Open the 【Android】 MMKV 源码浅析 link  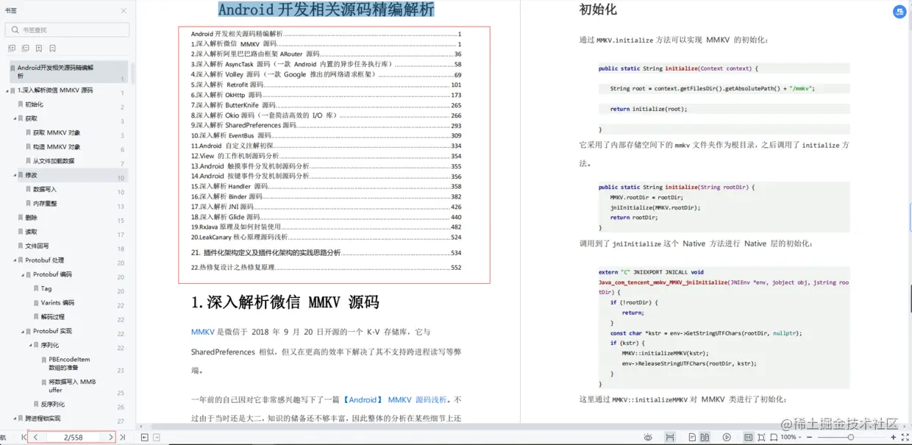(x=395, y=399)
